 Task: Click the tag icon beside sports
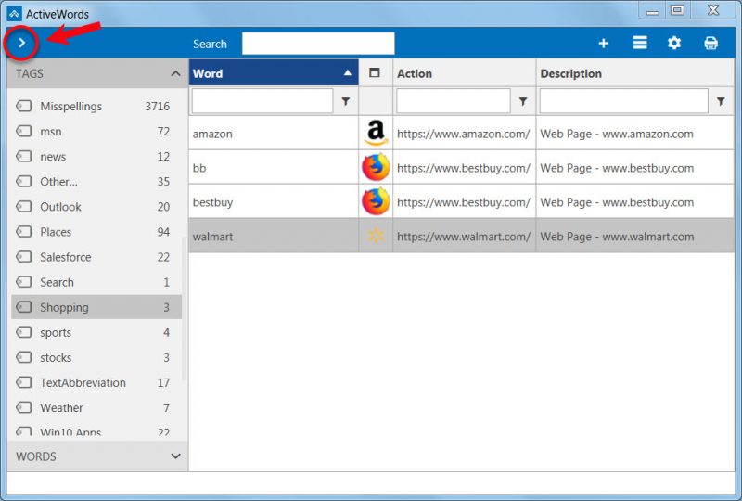(x=24, y=332)
